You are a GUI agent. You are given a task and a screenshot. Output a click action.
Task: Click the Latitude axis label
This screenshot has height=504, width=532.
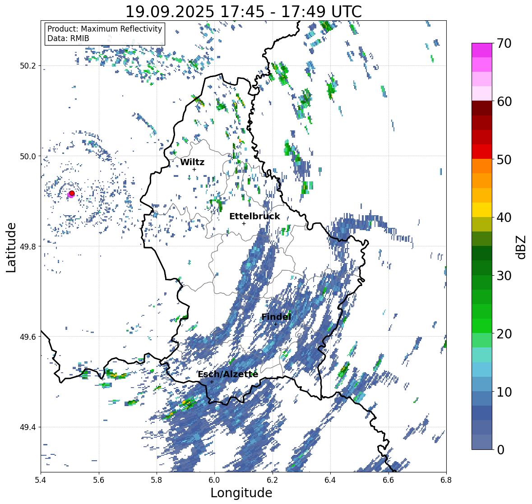[x=11, y=247]
